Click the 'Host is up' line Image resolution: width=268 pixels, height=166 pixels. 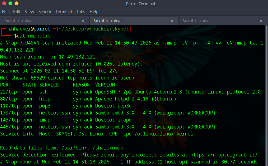pyautogui.click(x=71, y=64)
